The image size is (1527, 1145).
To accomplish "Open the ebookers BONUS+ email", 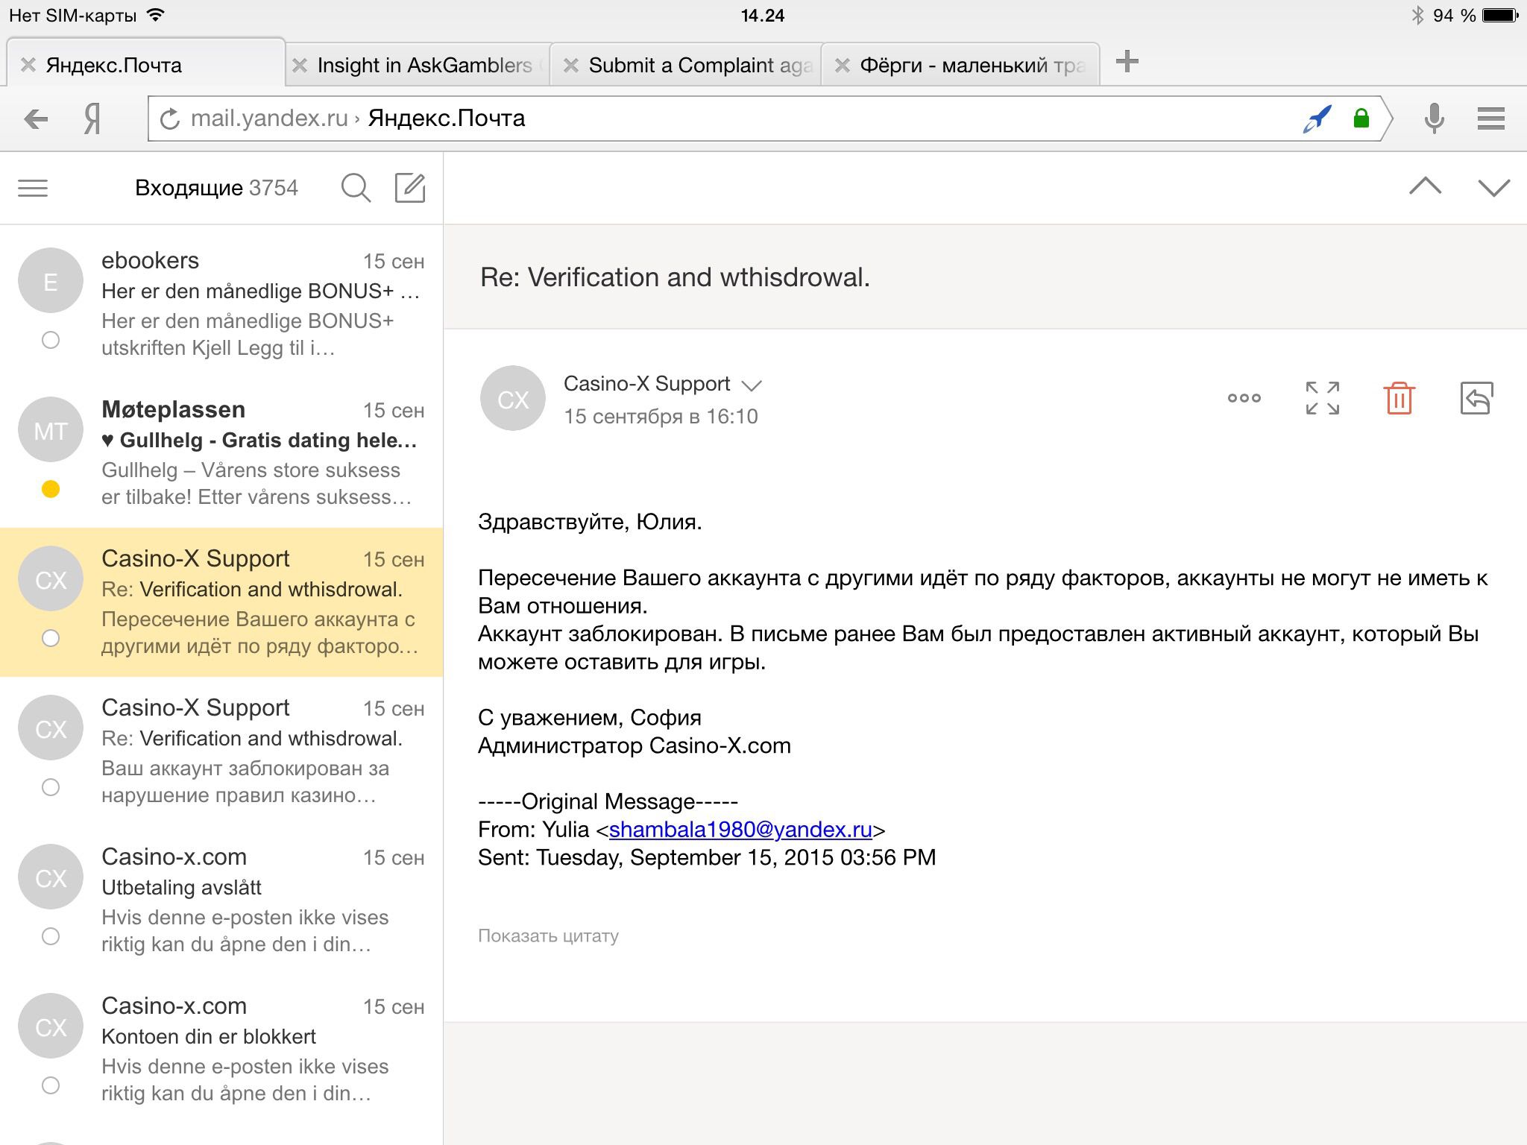I will click(221, 304).
